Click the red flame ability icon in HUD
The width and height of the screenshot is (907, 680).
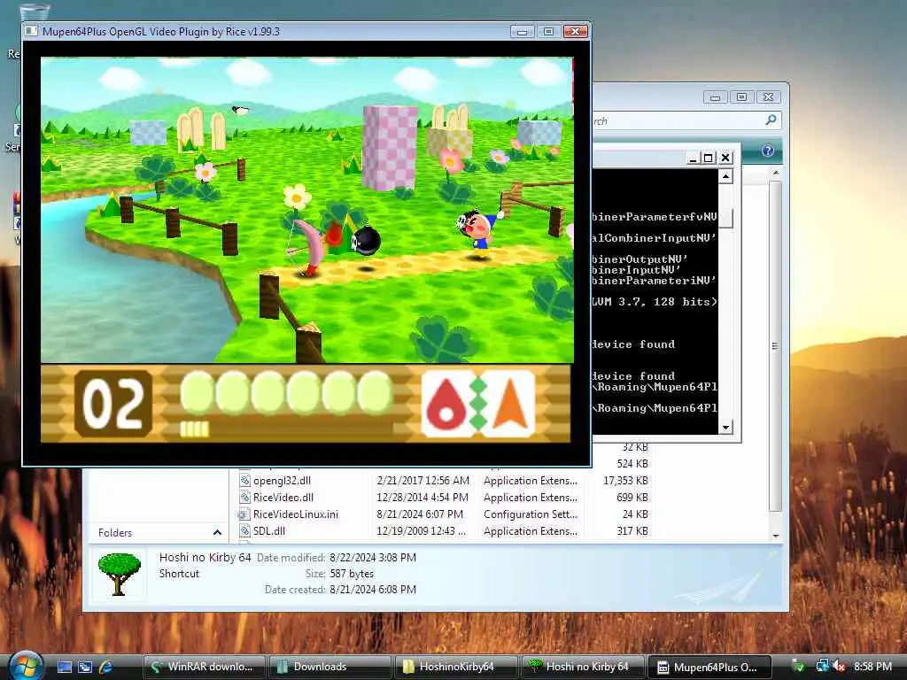pos(446,403)
